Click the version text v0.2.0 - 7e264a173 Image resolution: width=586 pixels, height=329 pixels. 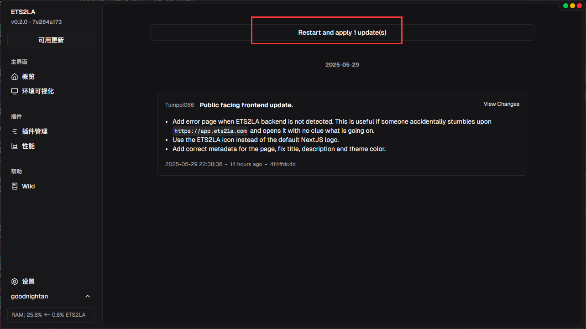click(37, 21)
